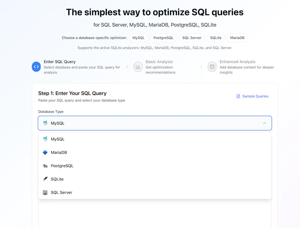The image size is (300, 228).
Task: Open the SQL Server optimizer pill
Action: coord(192,37)
